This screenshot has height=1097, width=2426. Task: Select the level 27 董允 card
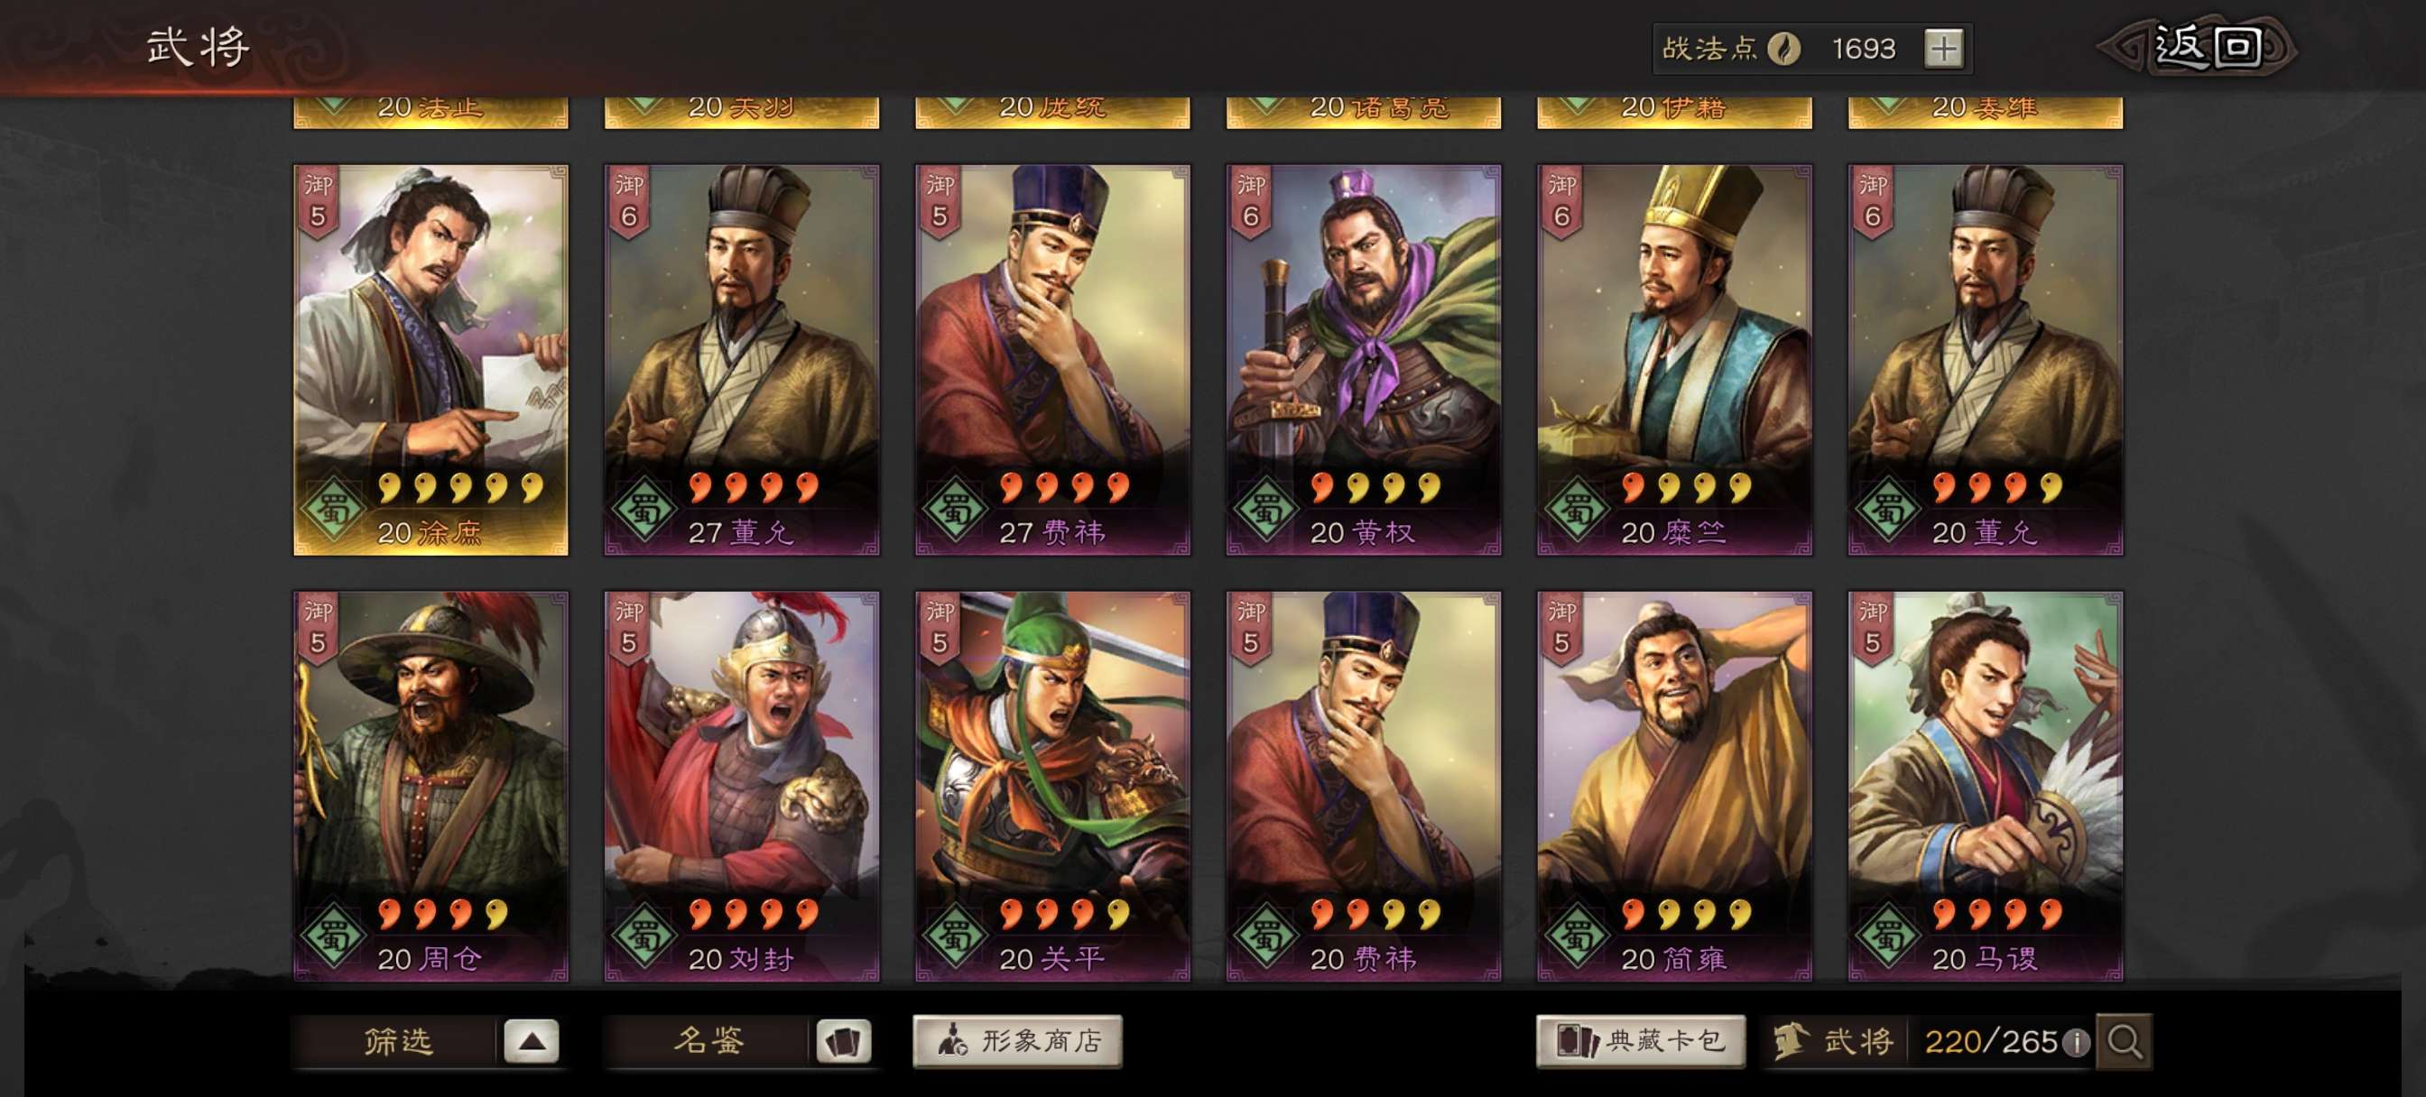point(741,360)
